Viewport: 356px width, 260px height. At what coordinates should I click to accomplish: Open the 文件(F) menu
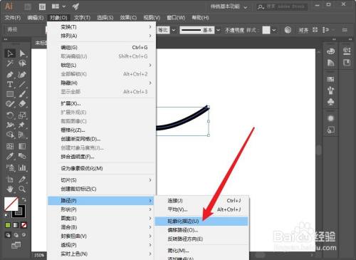coord(13,18)
